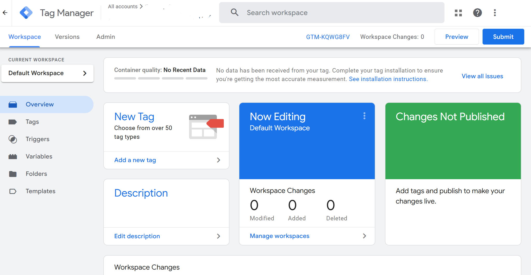Screen dimensions: 531x275
Task: Switch to the Admin tab
Action: tap(105, 37)
